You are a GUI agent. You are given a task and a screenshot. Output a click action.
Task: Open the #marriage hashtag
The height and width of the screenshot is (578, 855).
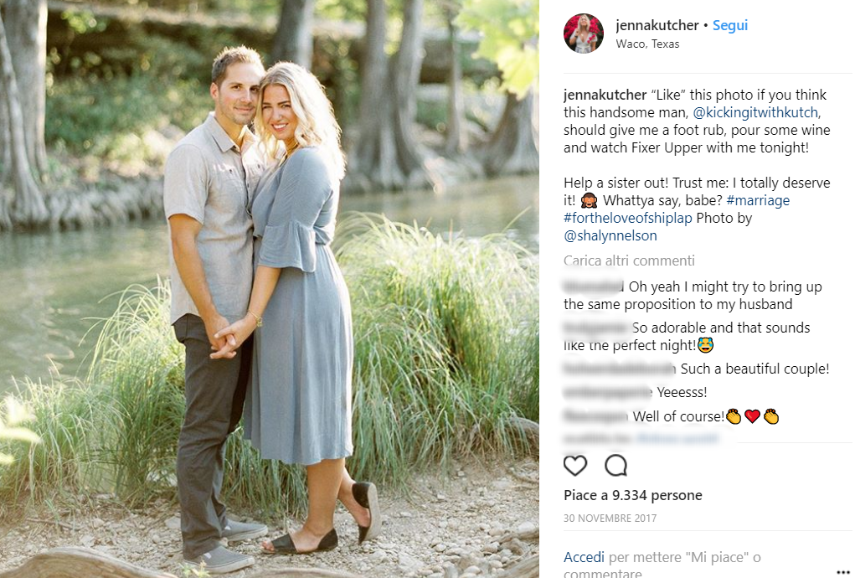[x=758, y=200]
